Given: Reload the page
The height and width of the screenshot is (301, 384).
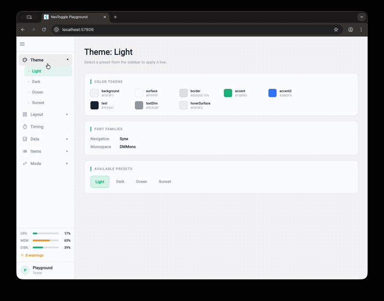Looking at the screenshot, I should pos(44,30).
